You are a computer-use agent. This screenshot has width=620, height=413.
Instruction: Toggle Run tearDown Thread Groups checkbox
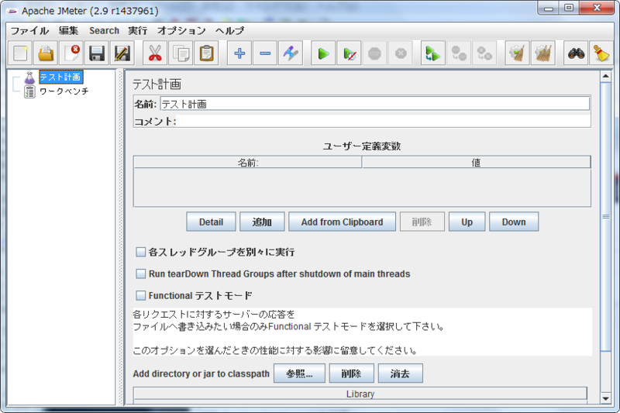click(x=141, y=274)
